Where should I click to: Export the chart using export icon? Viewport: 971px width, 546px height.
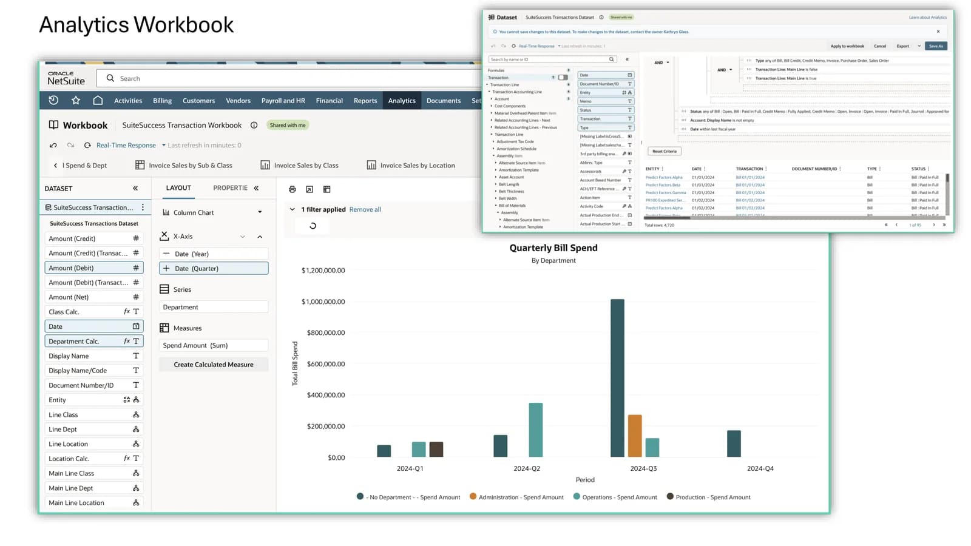click(310, 189)
